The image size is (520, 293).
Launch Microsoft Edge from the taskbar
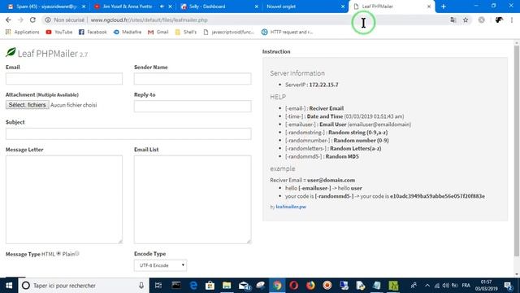pyautogui.click(x=193, y=286)
